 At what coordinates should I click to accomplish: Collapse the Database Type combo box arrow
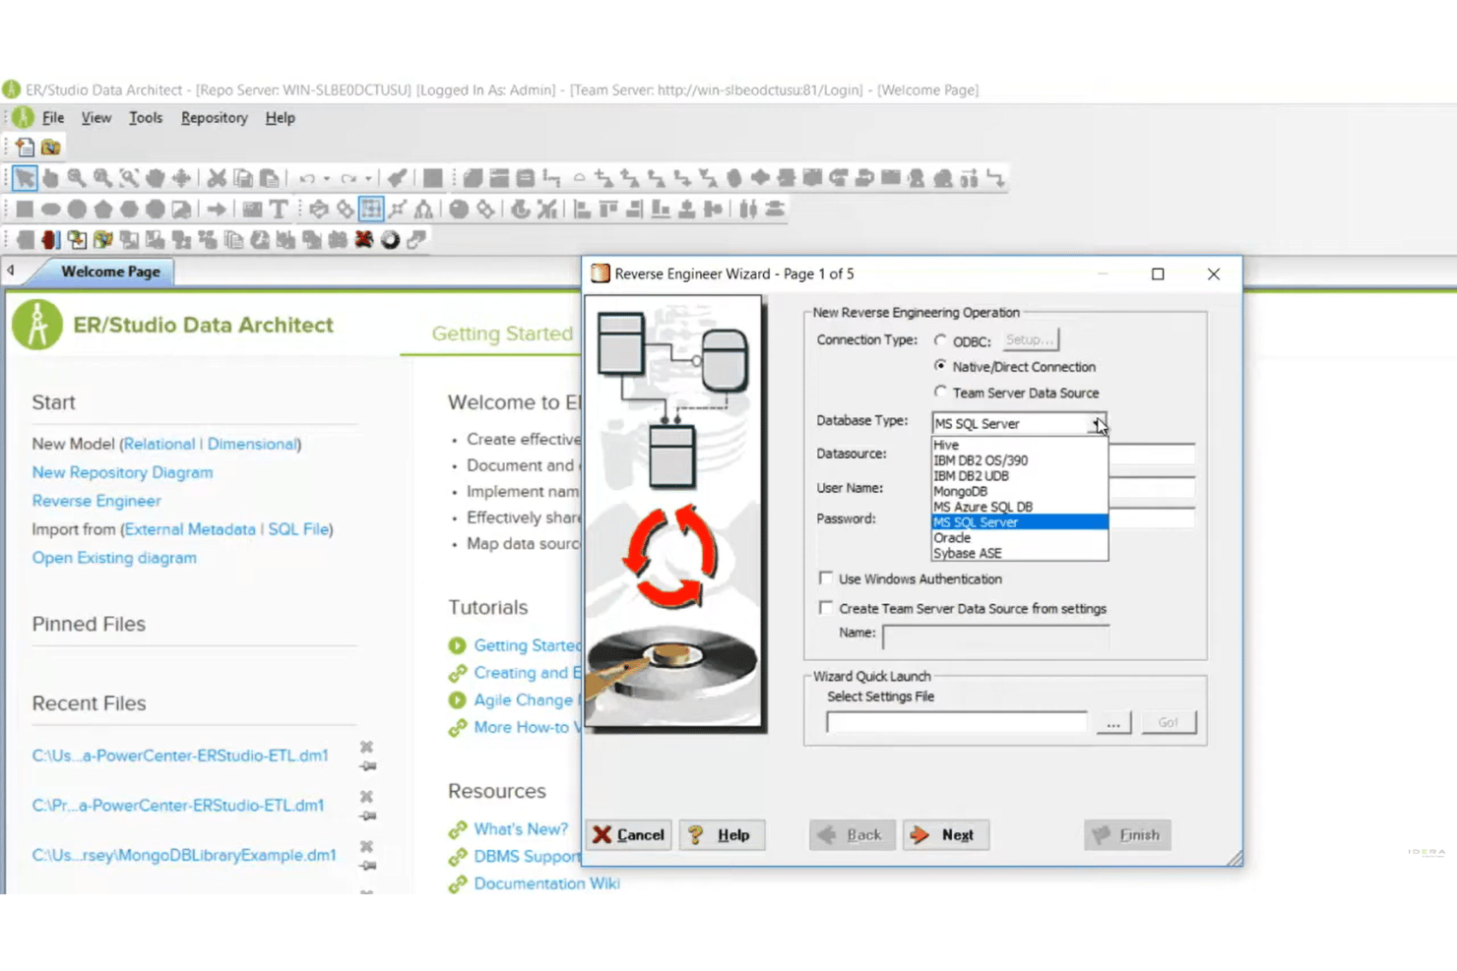tap(1098, 423)
